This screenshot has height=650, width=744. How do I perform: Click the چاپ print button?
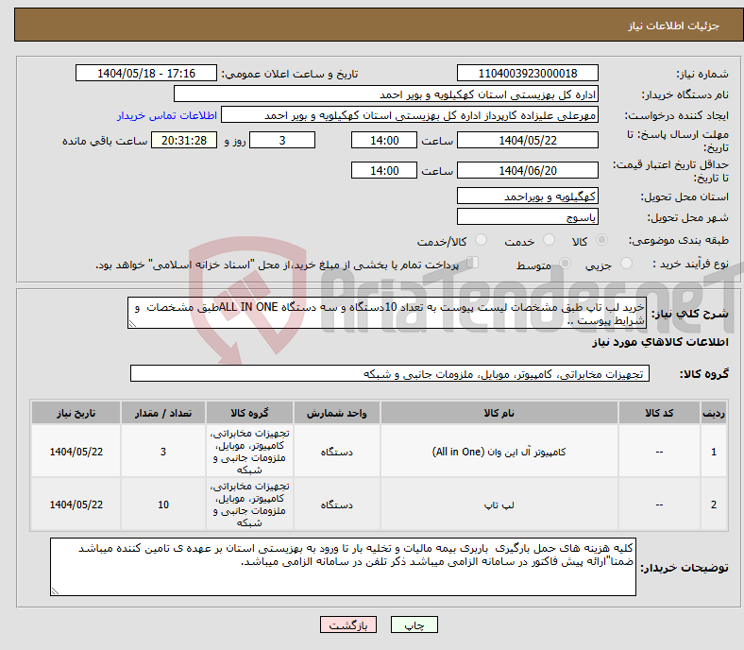click(414, 624)
